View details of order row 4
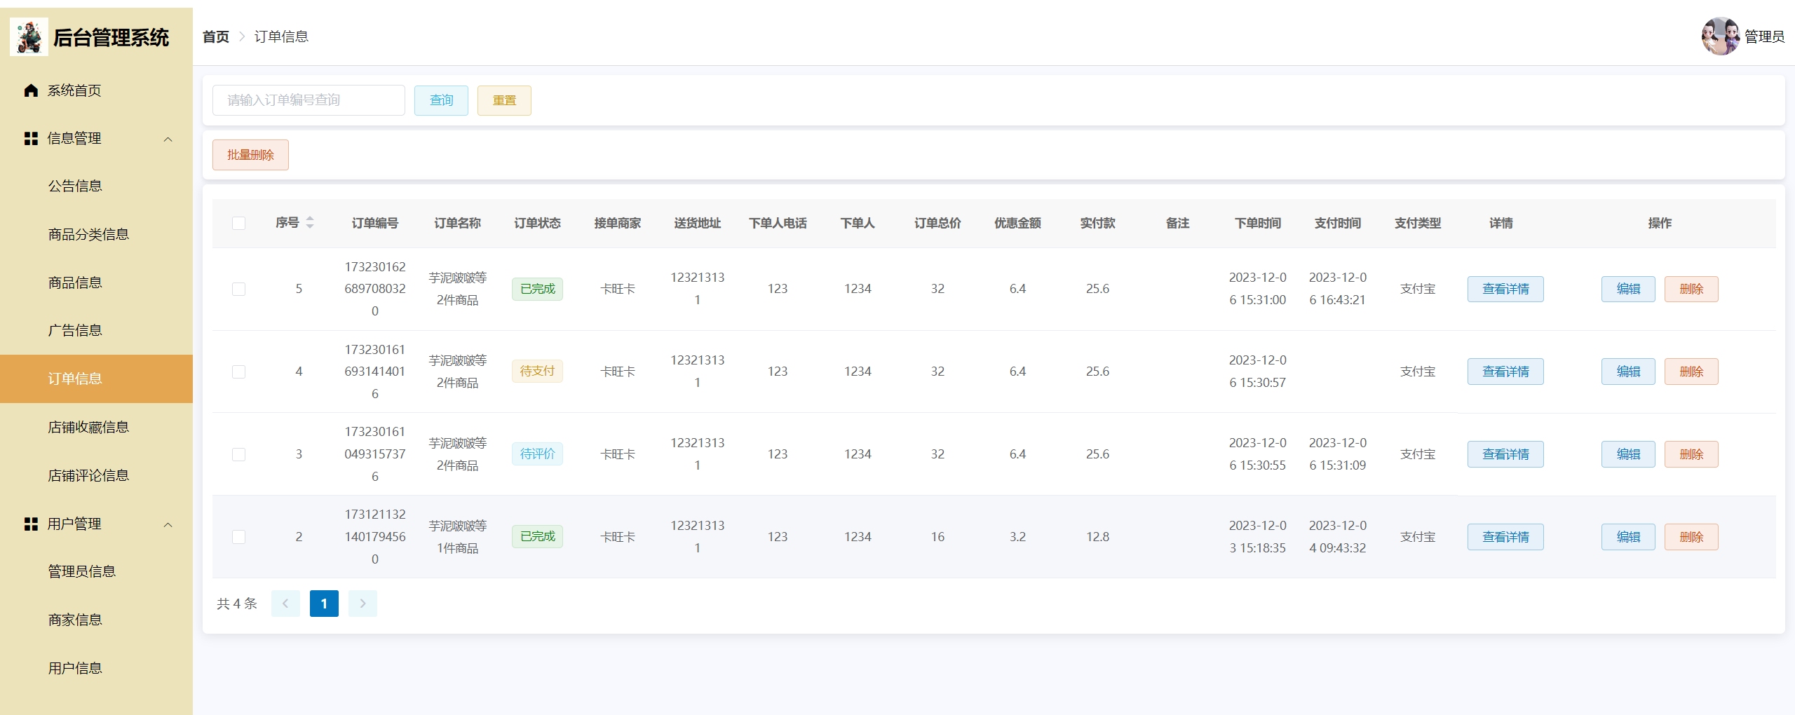 click(1505, 372)
